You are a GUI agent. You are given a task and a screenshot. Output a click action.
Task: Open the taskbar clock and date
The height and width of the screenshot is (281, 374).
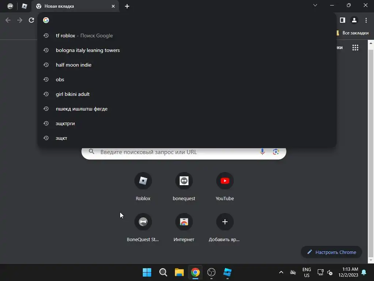pyautogui.click(x=348, y=272)
